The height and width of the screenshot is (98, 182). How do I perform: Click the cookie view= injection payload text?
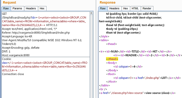coord(45,67)
